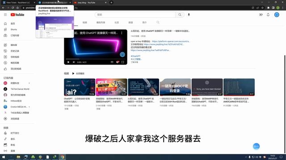Image resolution: width=286 pixels, height=160 pixels.
Task: Open channel Playlists tab
Action: pos(101,23)
